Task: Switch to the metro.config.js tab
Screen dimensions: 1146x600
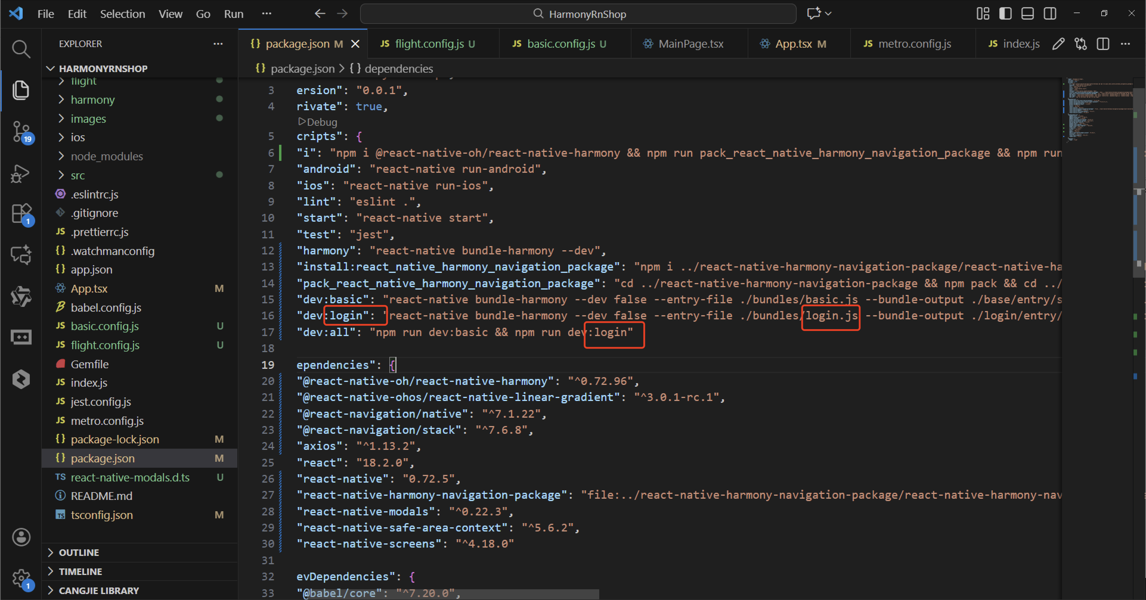Action: tap(913, 43)
